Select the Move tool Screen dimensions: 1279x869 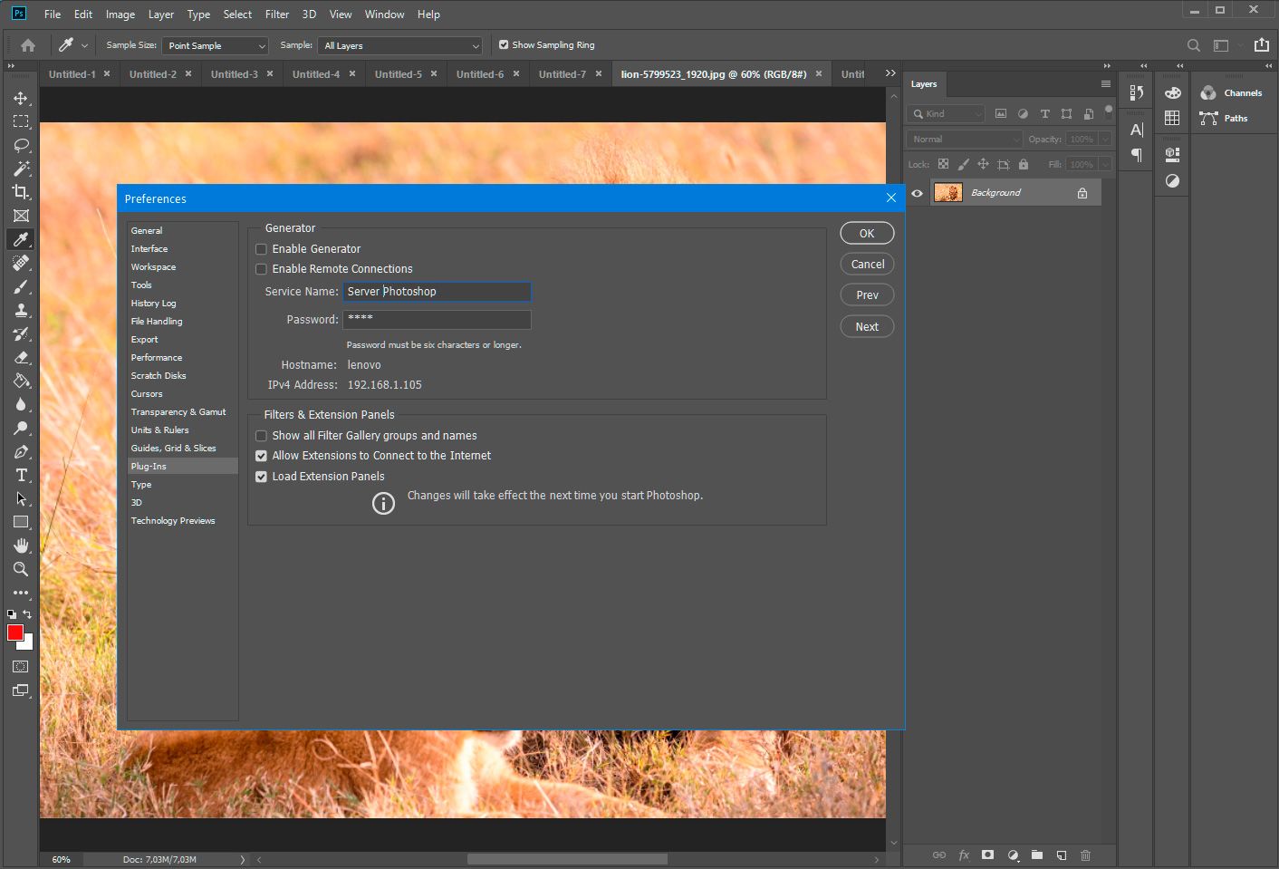click(x=21, y=98)
